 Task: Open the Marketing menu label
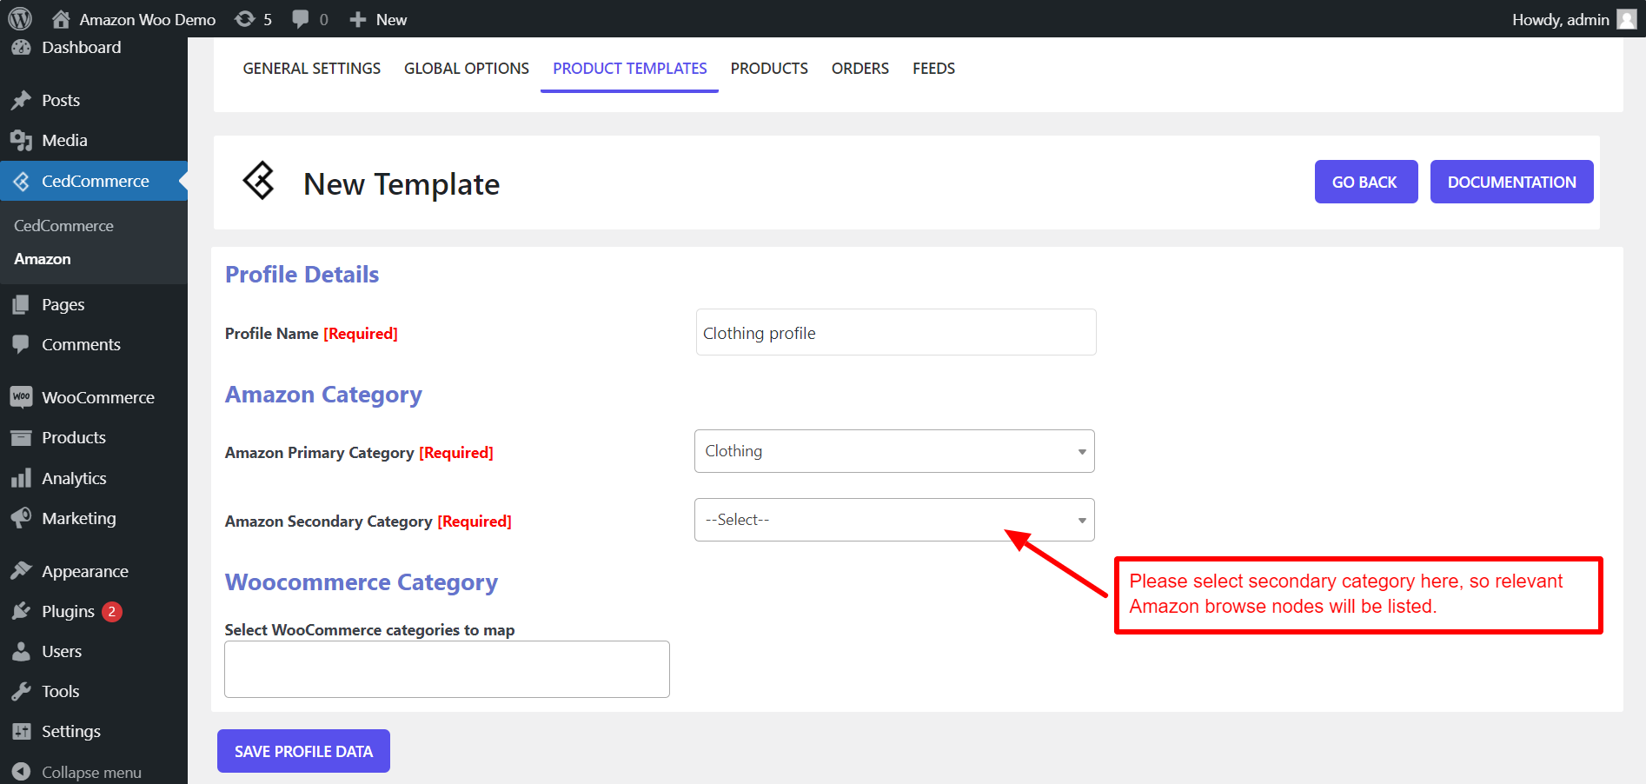click(79, 518)
